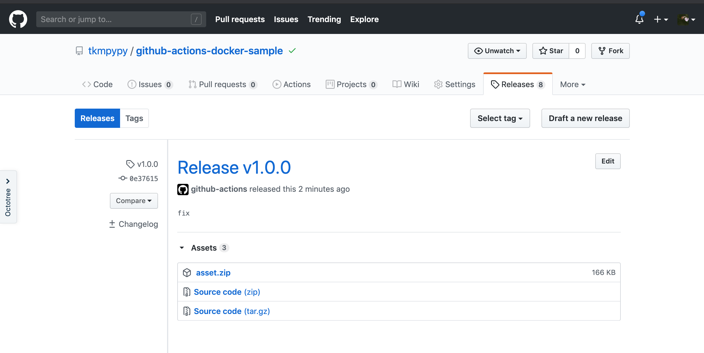Screen dimensions: 704x353
Task: Click the zip file icon for Source code (zip)
Action: tap(187, 292)
